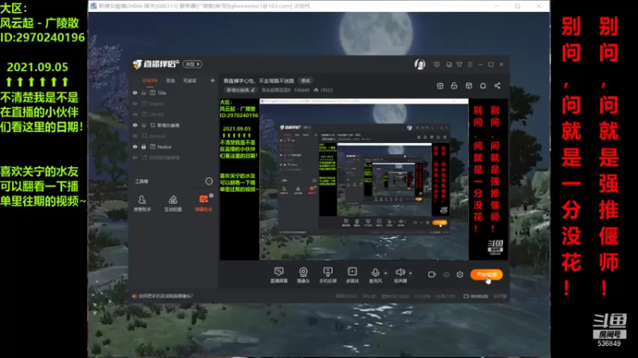Open notifications bell icon
Screen dimensions: 638x358
click(483, 86)
